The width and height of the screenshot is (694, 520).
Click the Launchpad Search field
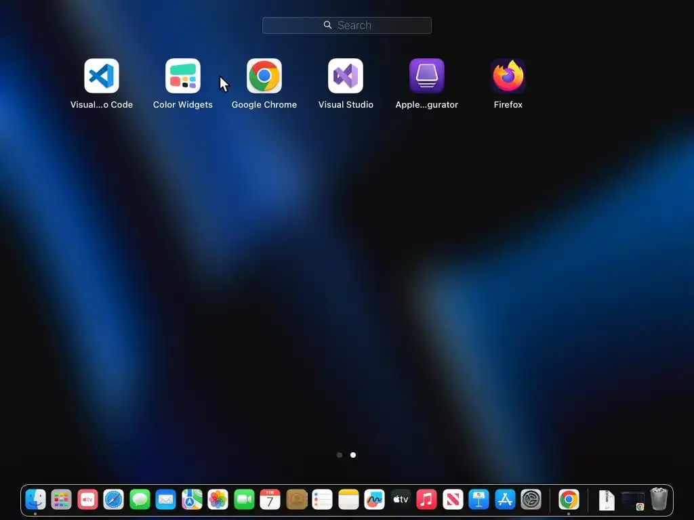tap(346, 25)
